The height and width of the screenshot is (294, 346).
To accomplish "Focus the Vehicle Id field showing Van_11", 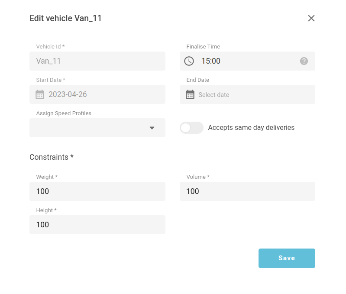I will coord(97,61).
